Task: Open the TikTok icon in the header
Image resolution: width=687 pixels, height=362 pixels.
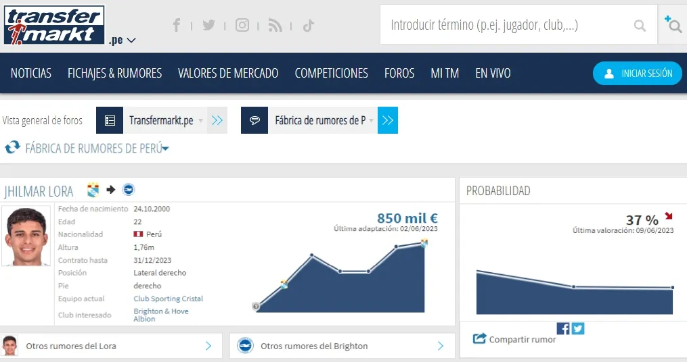Action: tap(308, 26)
